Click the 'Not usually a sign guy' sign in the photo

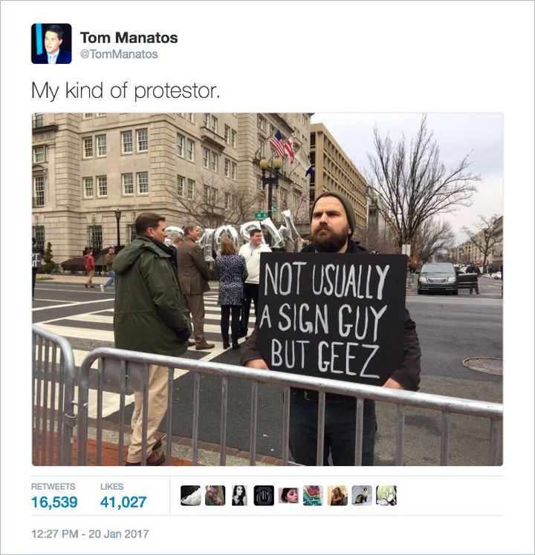pos(332,318)
